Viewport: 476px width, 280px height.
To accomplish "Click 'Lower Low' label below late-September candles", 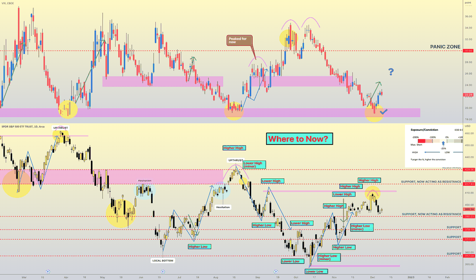I will 292,261.
